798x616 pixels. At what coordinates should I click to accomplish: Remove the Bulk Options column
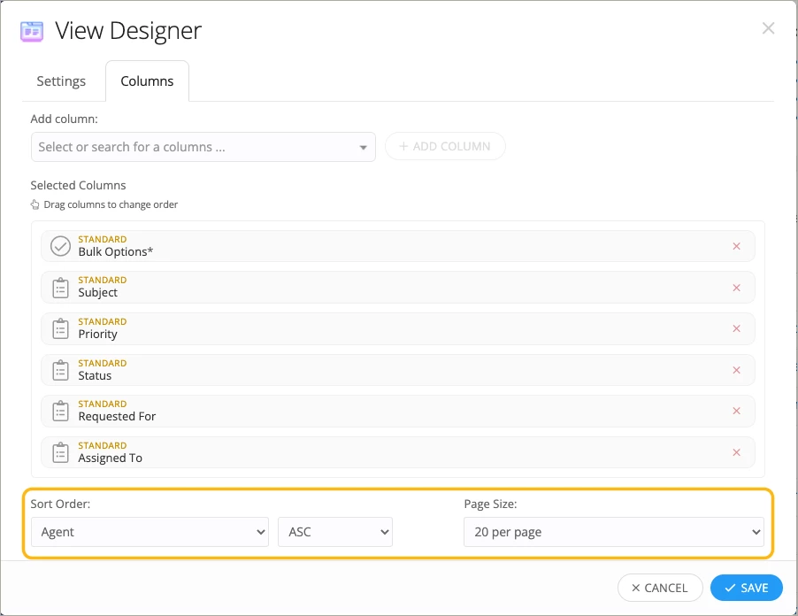pyautogui.click(x=736, y=246)
